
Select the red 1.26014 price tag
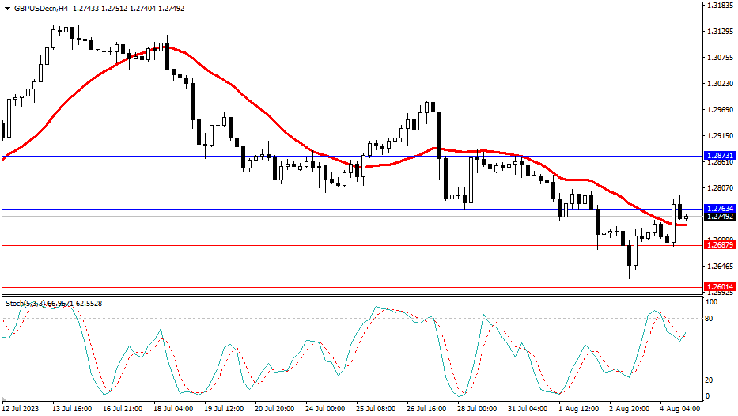(720, 287)
